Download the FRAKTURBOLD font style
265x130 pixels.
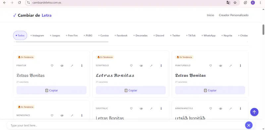[x=240, y=66]
